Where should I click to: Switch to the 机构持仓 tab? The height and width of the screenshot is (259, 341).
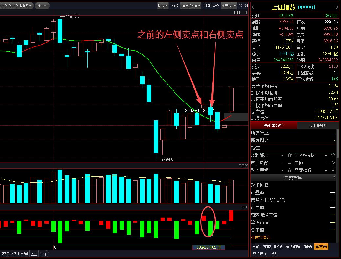click(x=318, y=125)
